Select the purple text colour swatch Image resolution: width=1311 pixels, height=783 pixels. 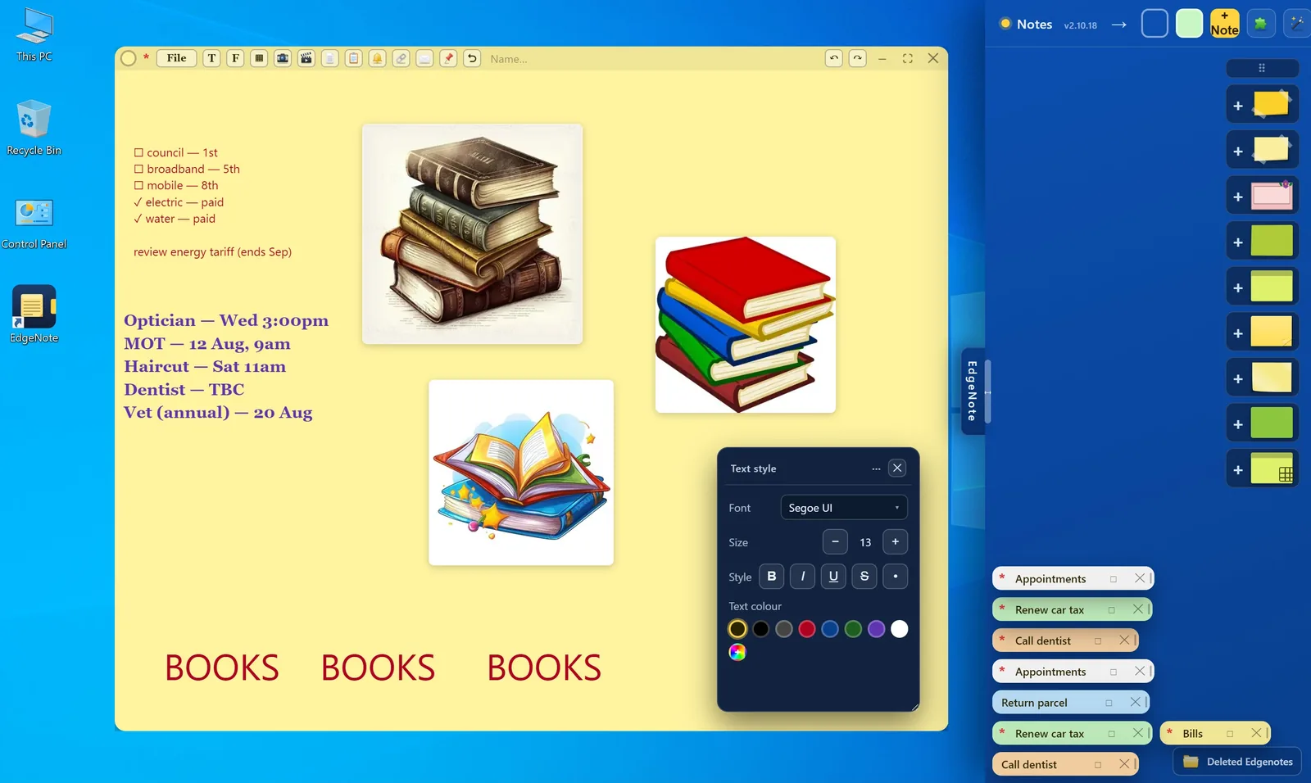(877, 629)
